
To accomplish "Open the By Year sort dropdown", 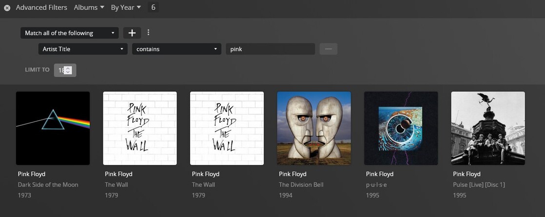I will click(x=125, y=7).
